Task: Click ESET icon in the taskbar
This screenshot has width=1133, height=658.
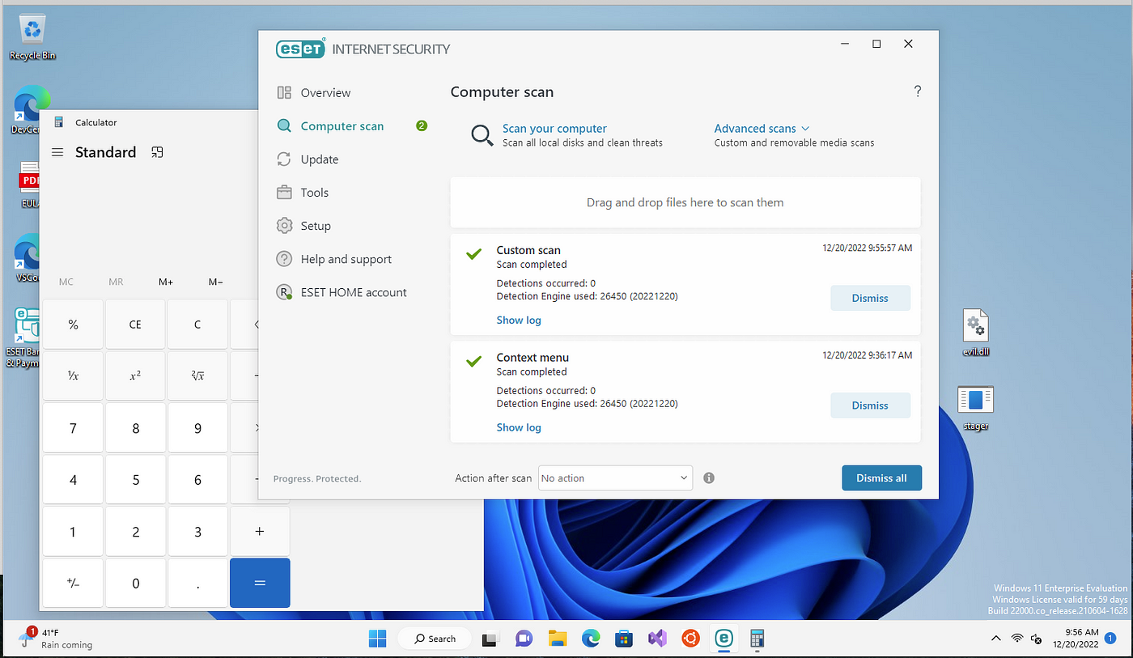Action: 724,639
